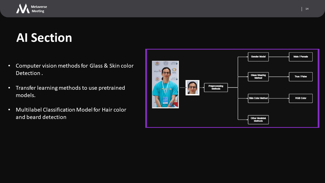The image size is (325, 183).
Task: Click the Metaverse Meeting M logo
Action: pos(23,9)
